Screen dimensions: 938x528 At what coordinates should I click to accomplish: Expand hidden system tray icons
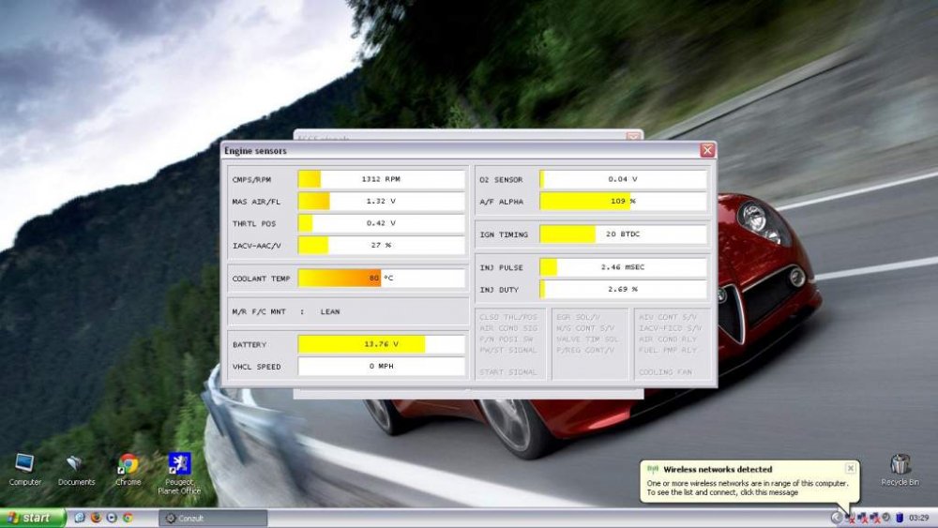[836, 518]
